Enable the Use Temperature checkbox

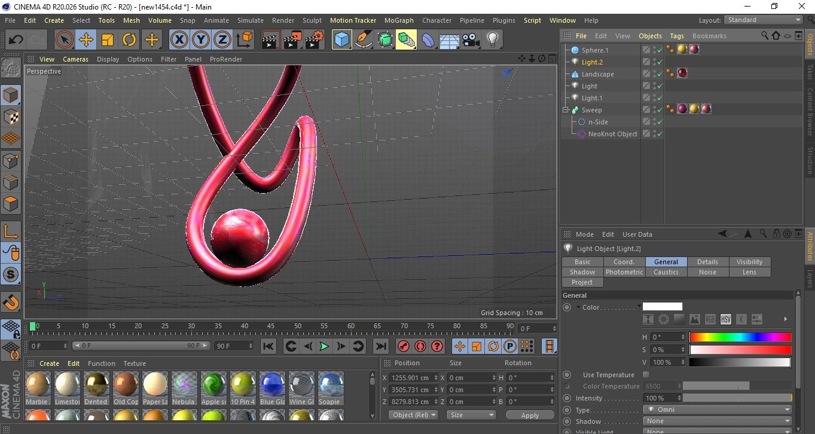point(646,375)
